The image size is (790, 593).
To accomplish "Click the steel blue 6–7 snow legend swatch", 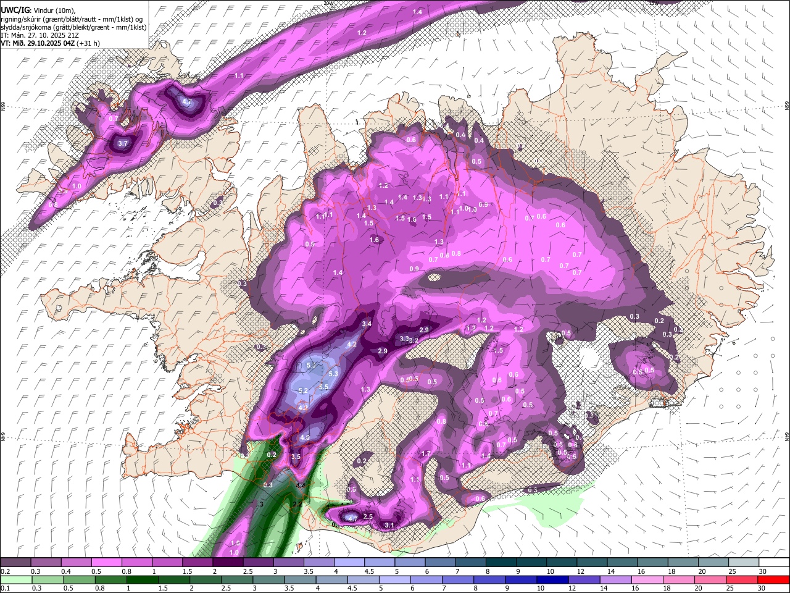I will pyautogui.click(x=439, y=563).
